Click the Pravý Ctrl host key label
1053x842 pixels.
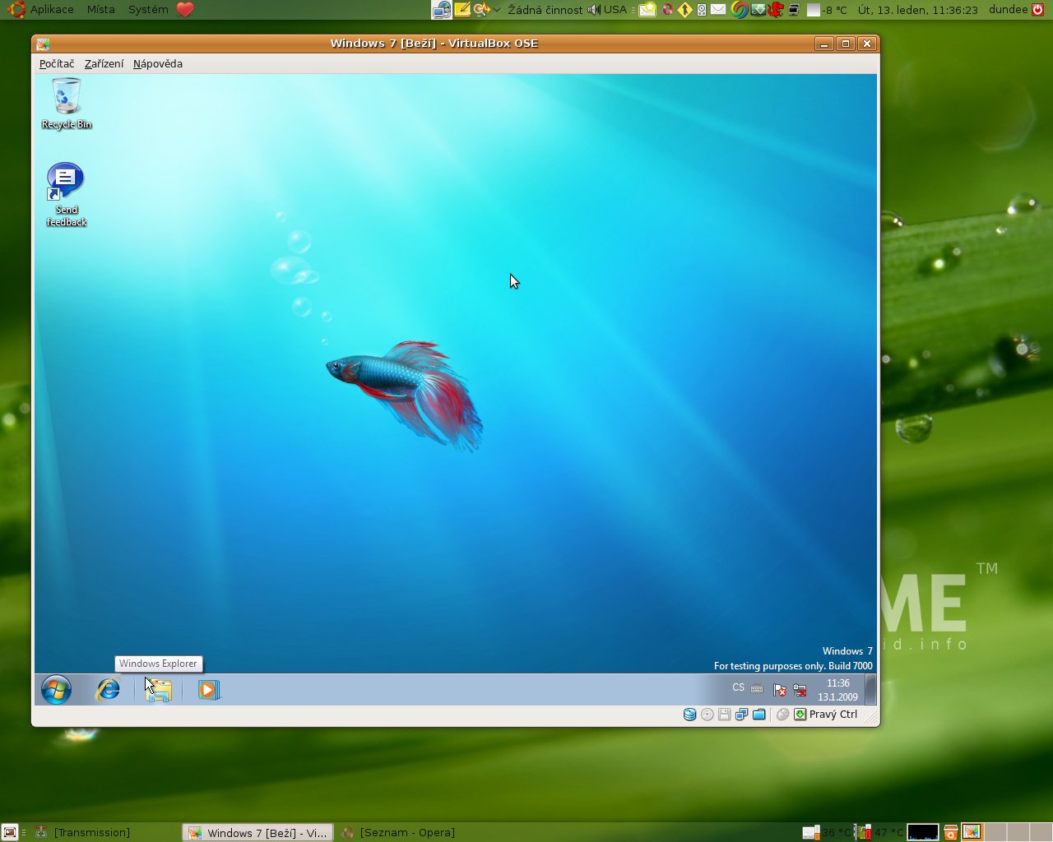833,715
